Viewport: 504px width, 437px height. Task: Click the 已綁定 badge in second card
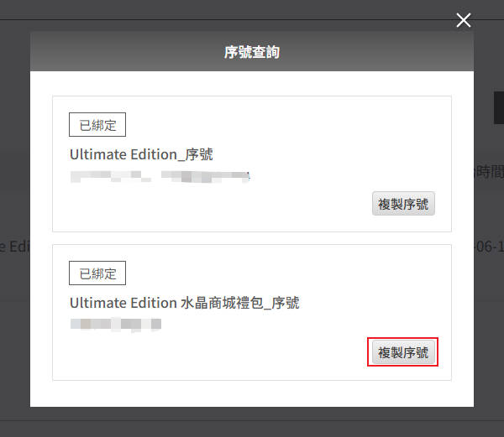pyautogui.click(x=97, y=273)
